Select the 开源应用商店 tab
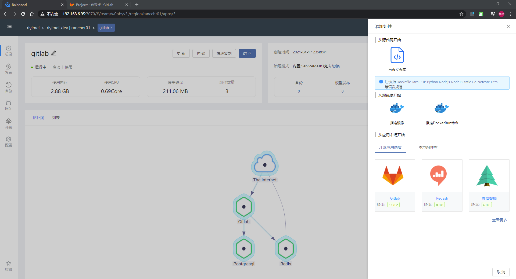The width and height of the screenshot is (516, 279). 390,147
